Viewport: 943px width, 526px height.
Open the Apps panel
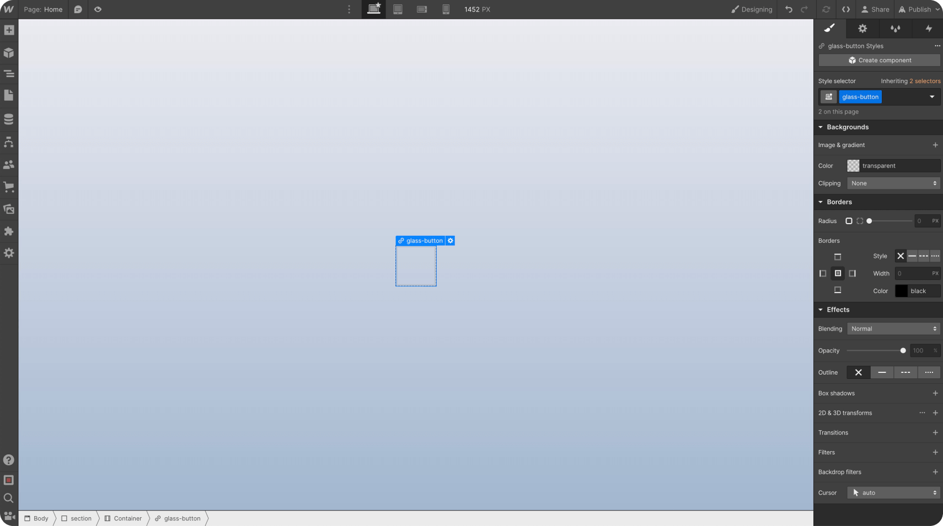click(x=9, y=231)
